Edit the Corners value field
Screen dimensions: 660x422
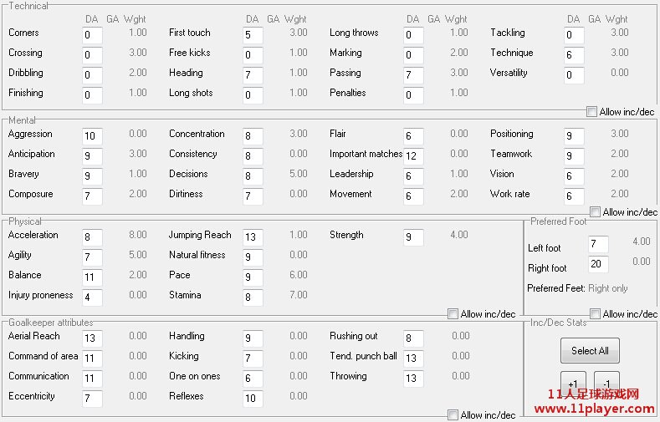coord(92,35)
